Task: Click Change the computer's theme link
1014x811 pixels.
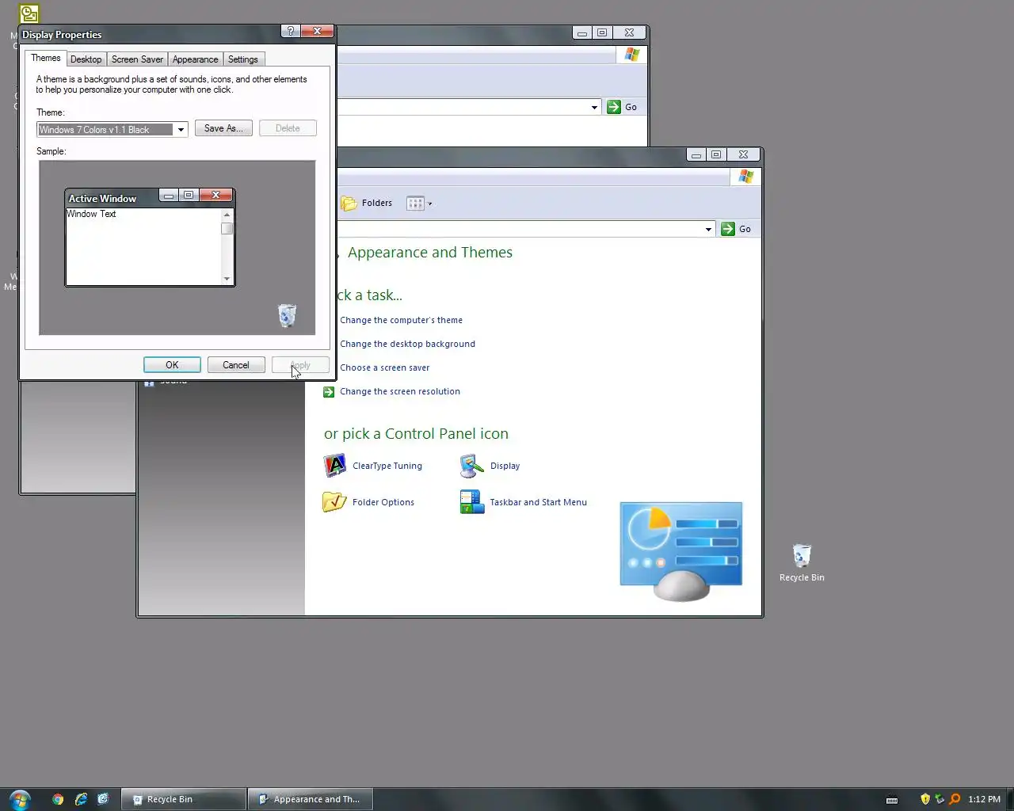Action: pyautogui.click(x=401, y=320)
